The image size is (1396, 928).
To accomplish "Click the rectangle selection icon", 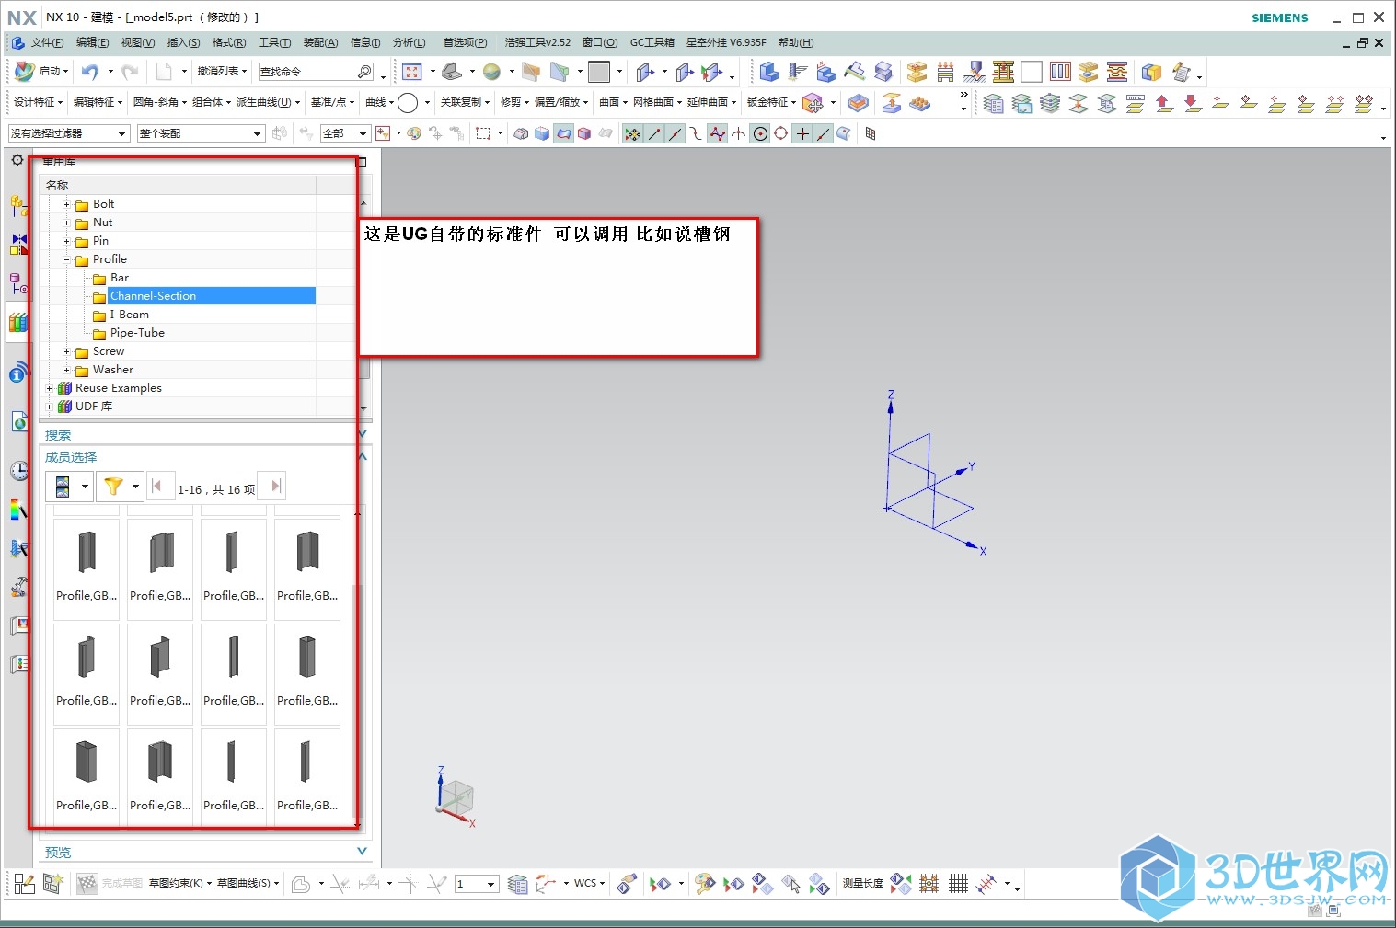I will [x=483, y=133].
